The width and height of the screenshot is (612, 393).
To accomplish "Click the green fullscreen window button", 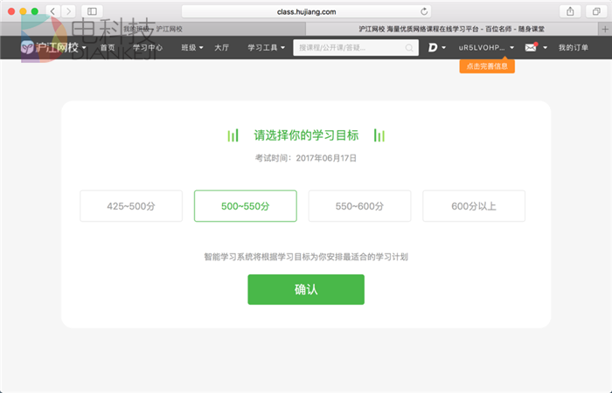I will (x=35, y=11).
